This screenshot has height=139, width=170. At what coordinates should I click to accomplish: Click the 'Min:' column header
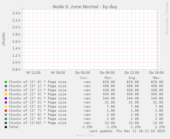[x=108, y=78]
